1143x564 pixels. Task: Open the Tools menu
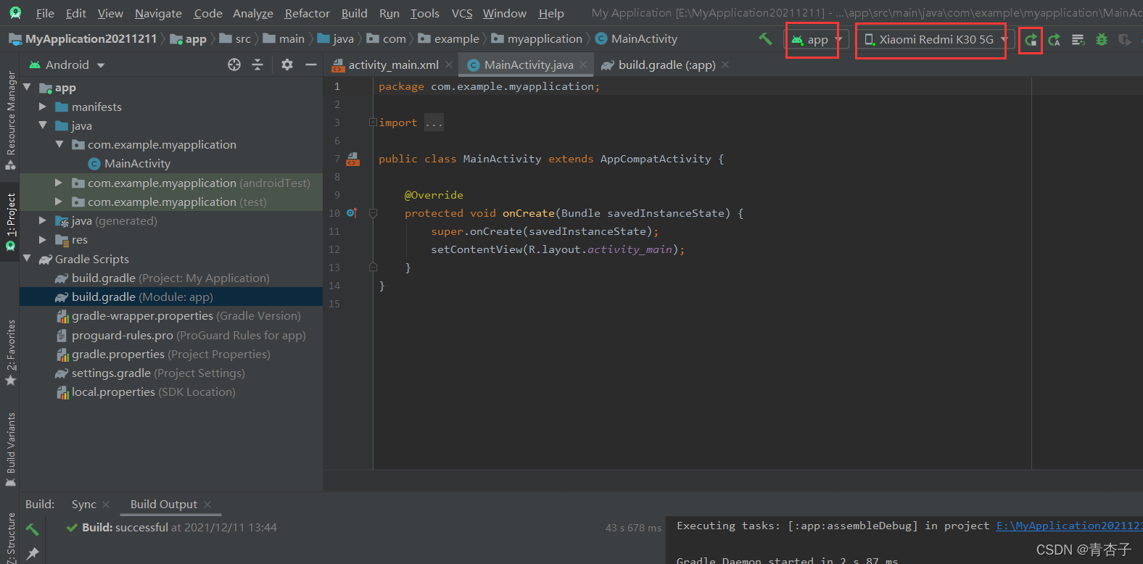pyautogui.click(x=424, y=13)
